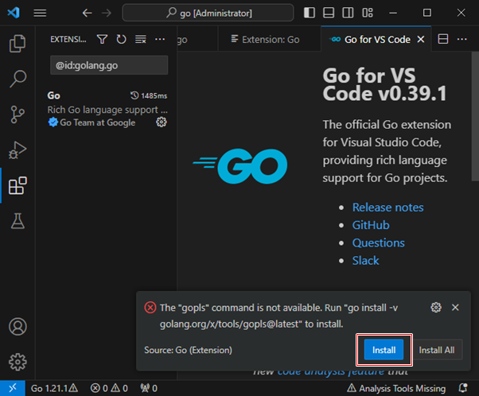Split the editor layout icon
The height and width of the screenshot is (396, 479).
tap(443, 39)
